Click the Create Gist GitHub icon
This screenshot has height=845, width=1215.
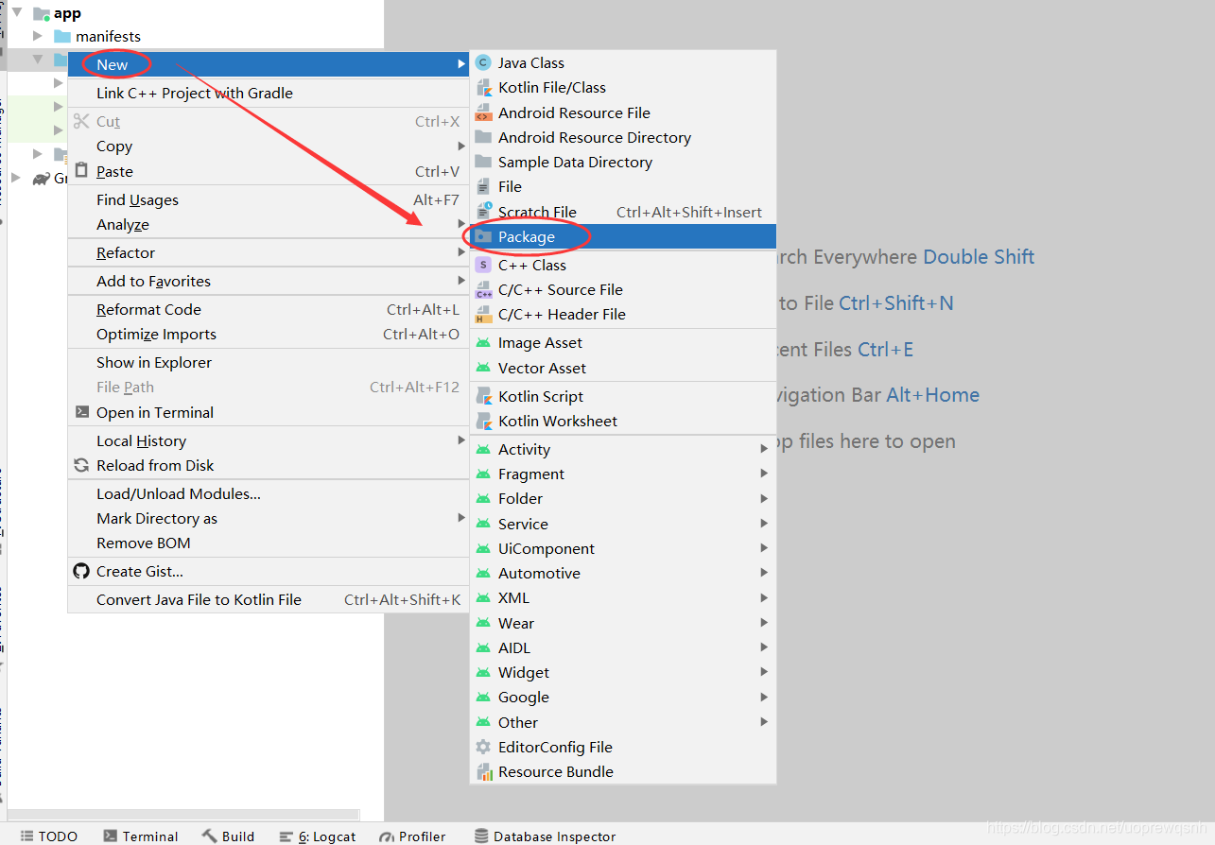(81, 572)
